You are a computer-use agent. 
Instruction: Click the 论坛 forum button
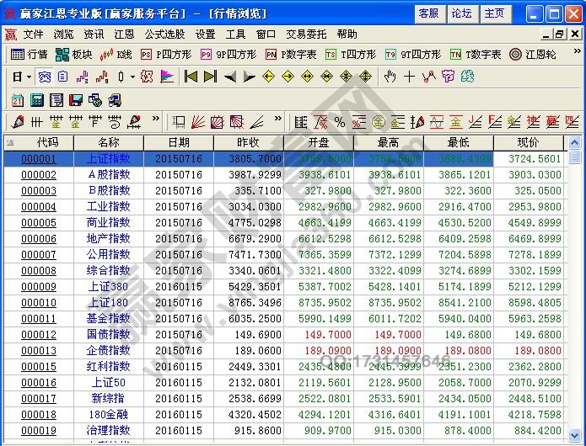click(461, 13)
